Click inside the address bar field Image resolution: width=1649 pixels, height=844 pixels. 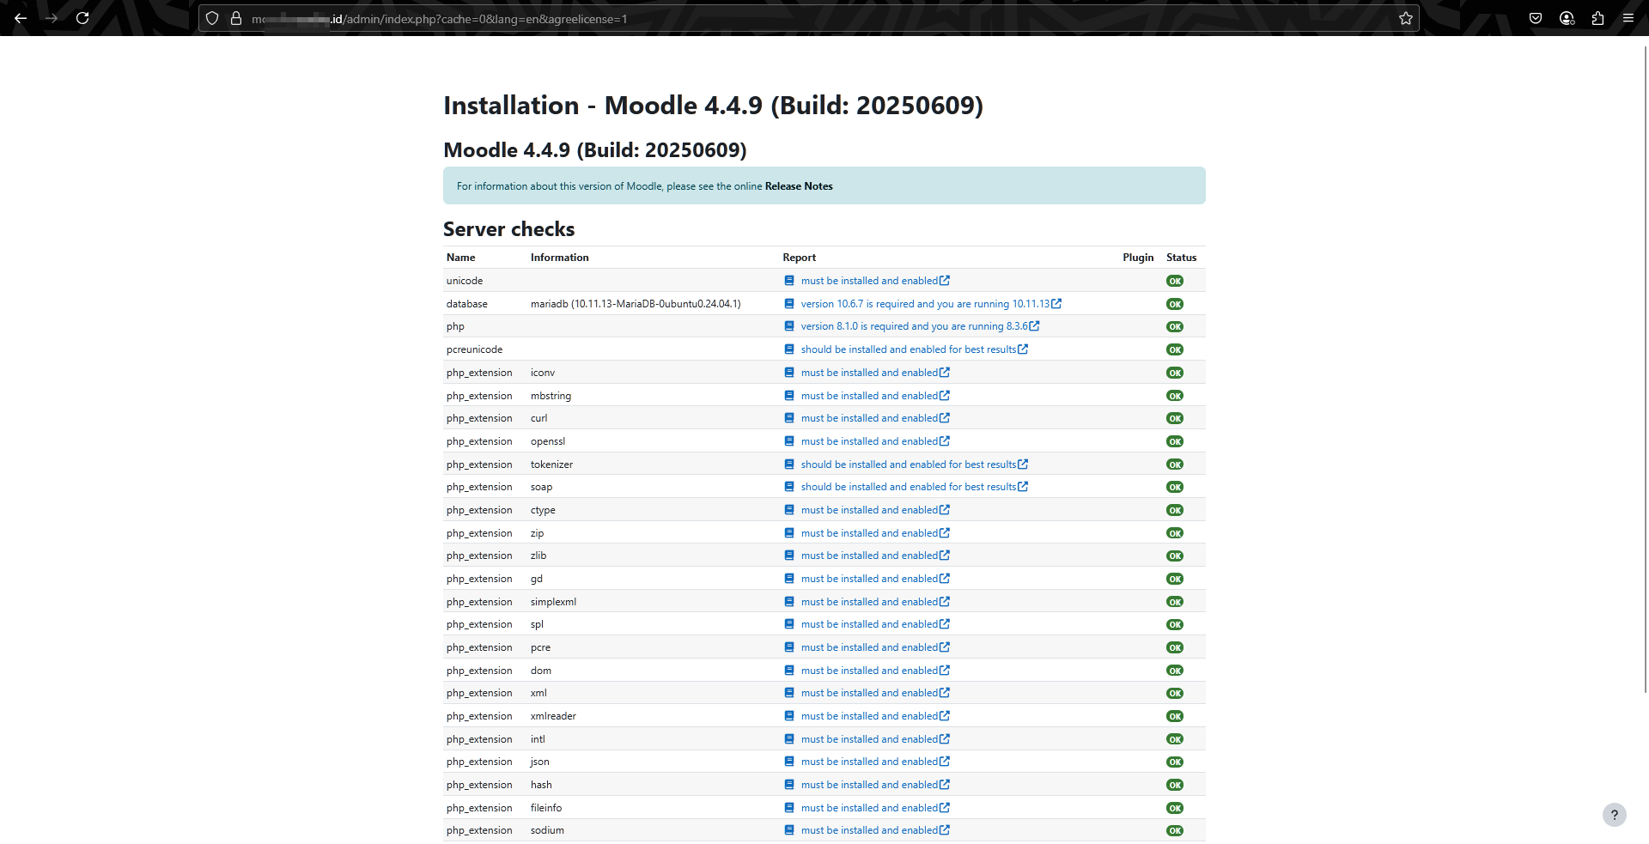[x=601, y=18]
